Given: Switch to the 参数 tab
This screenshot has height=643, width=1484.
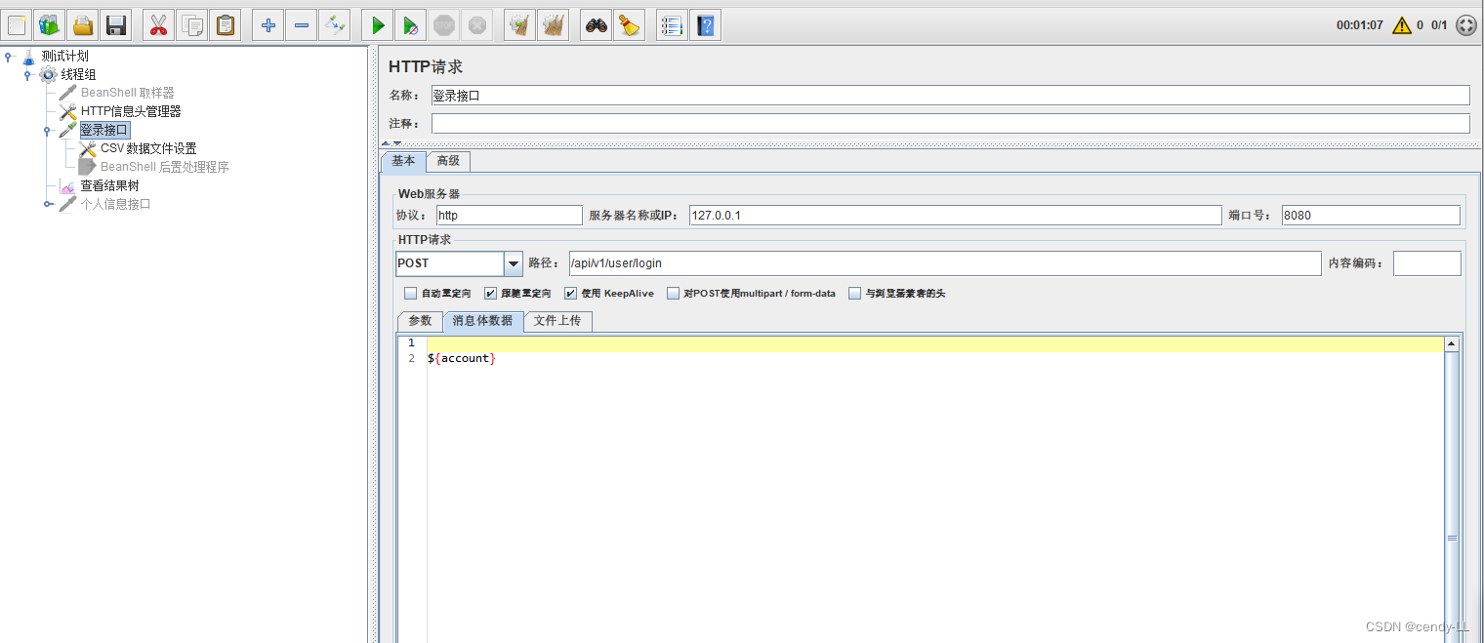Looking at the screenshot, I should 419,320.
